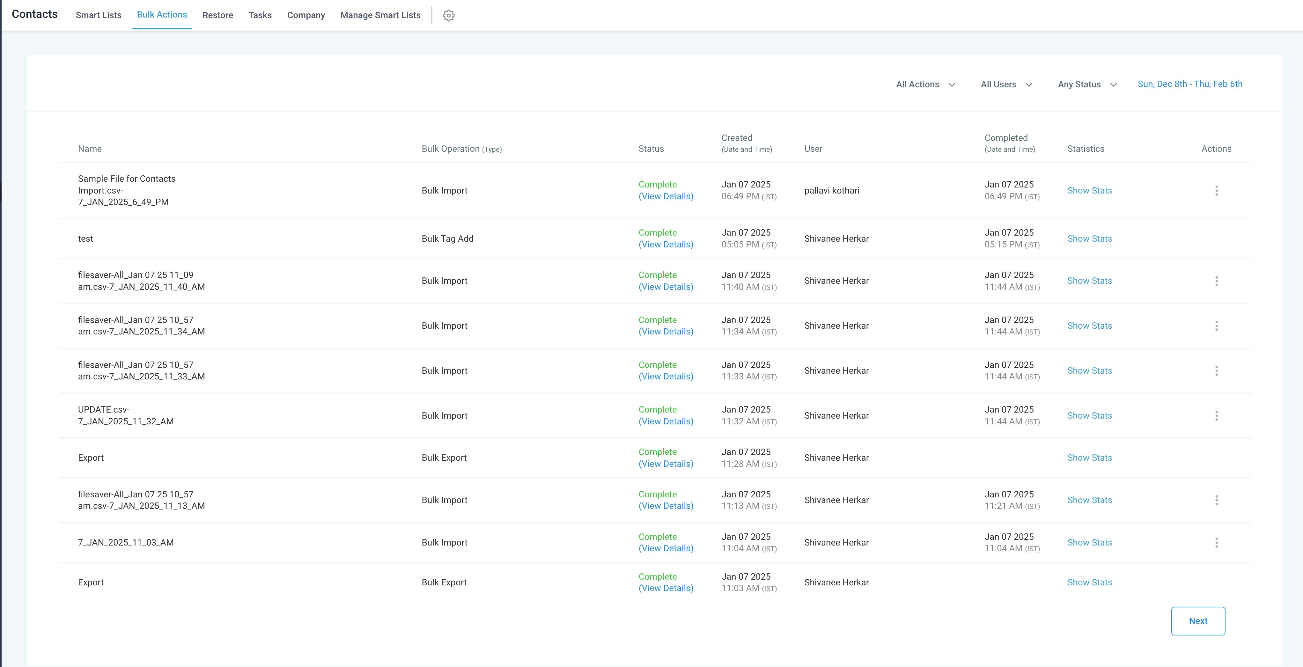Open three-dot menu for 11:33 AM import row
The height and width of the screenshot is (667, 1303).
(x=1216, y=371)
